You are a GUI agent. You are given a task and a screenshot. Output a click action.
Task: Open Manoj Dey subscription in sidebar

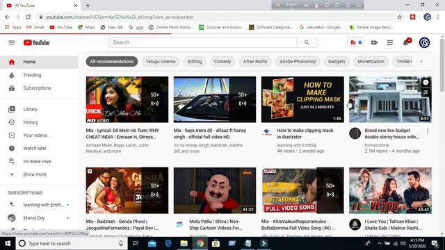click(x=39, y=217)
